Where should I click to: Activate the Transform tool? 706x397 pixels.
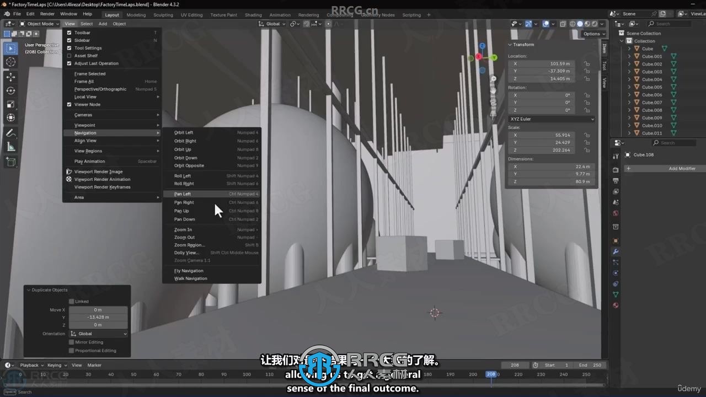tap(11, 117)
